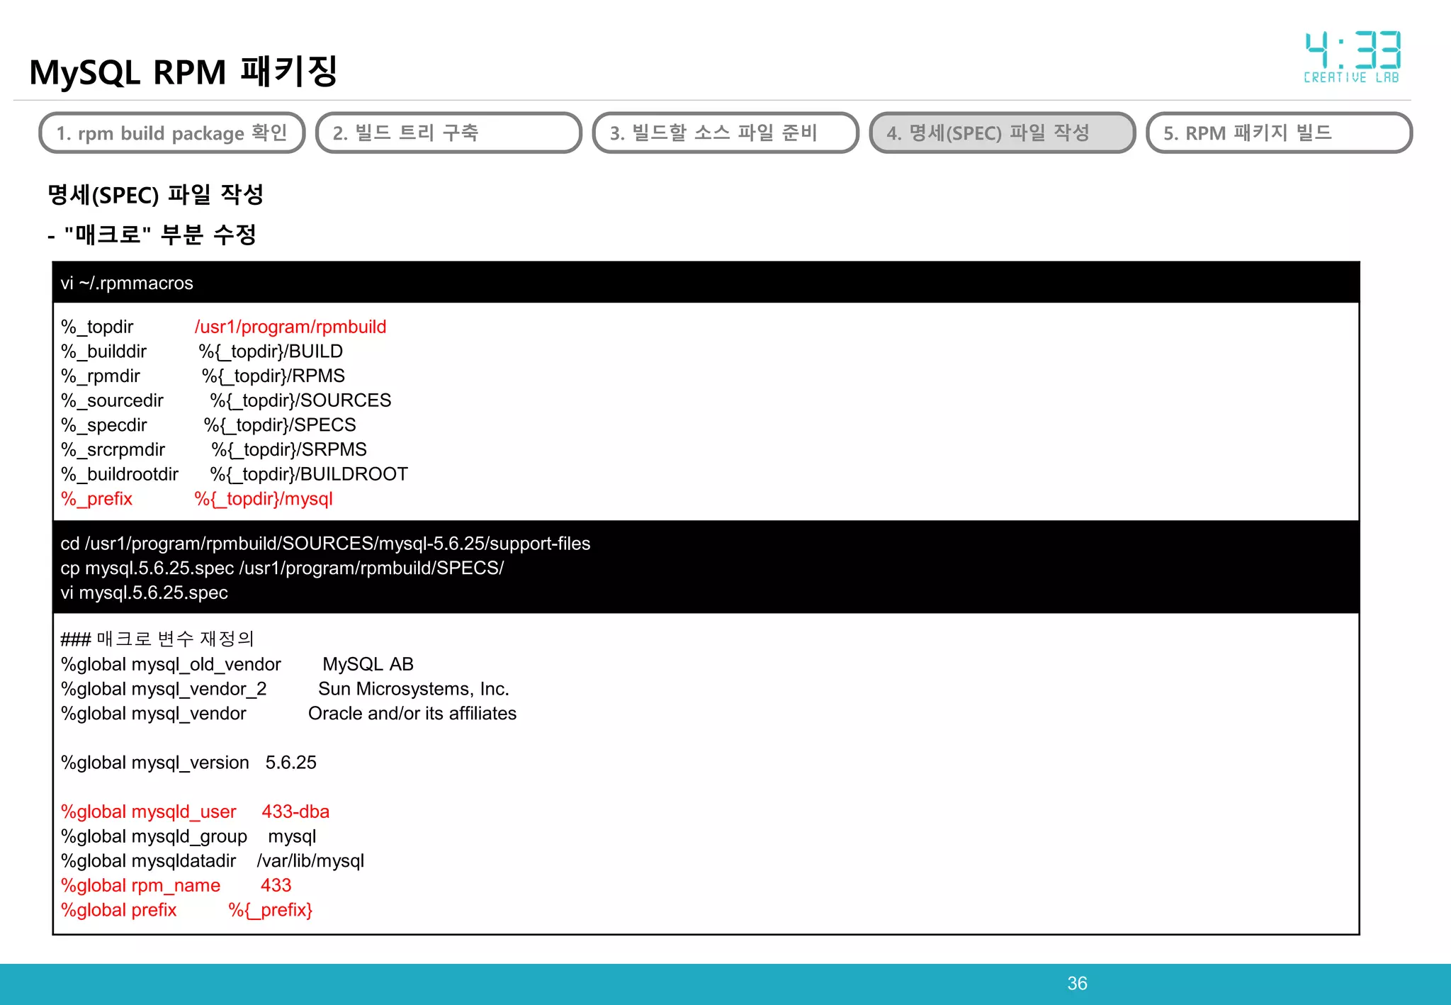The height and width of the screenshot is (1005, 1451).
Task: Click %global mysql_vendor_2
Action: coord(164,689)
